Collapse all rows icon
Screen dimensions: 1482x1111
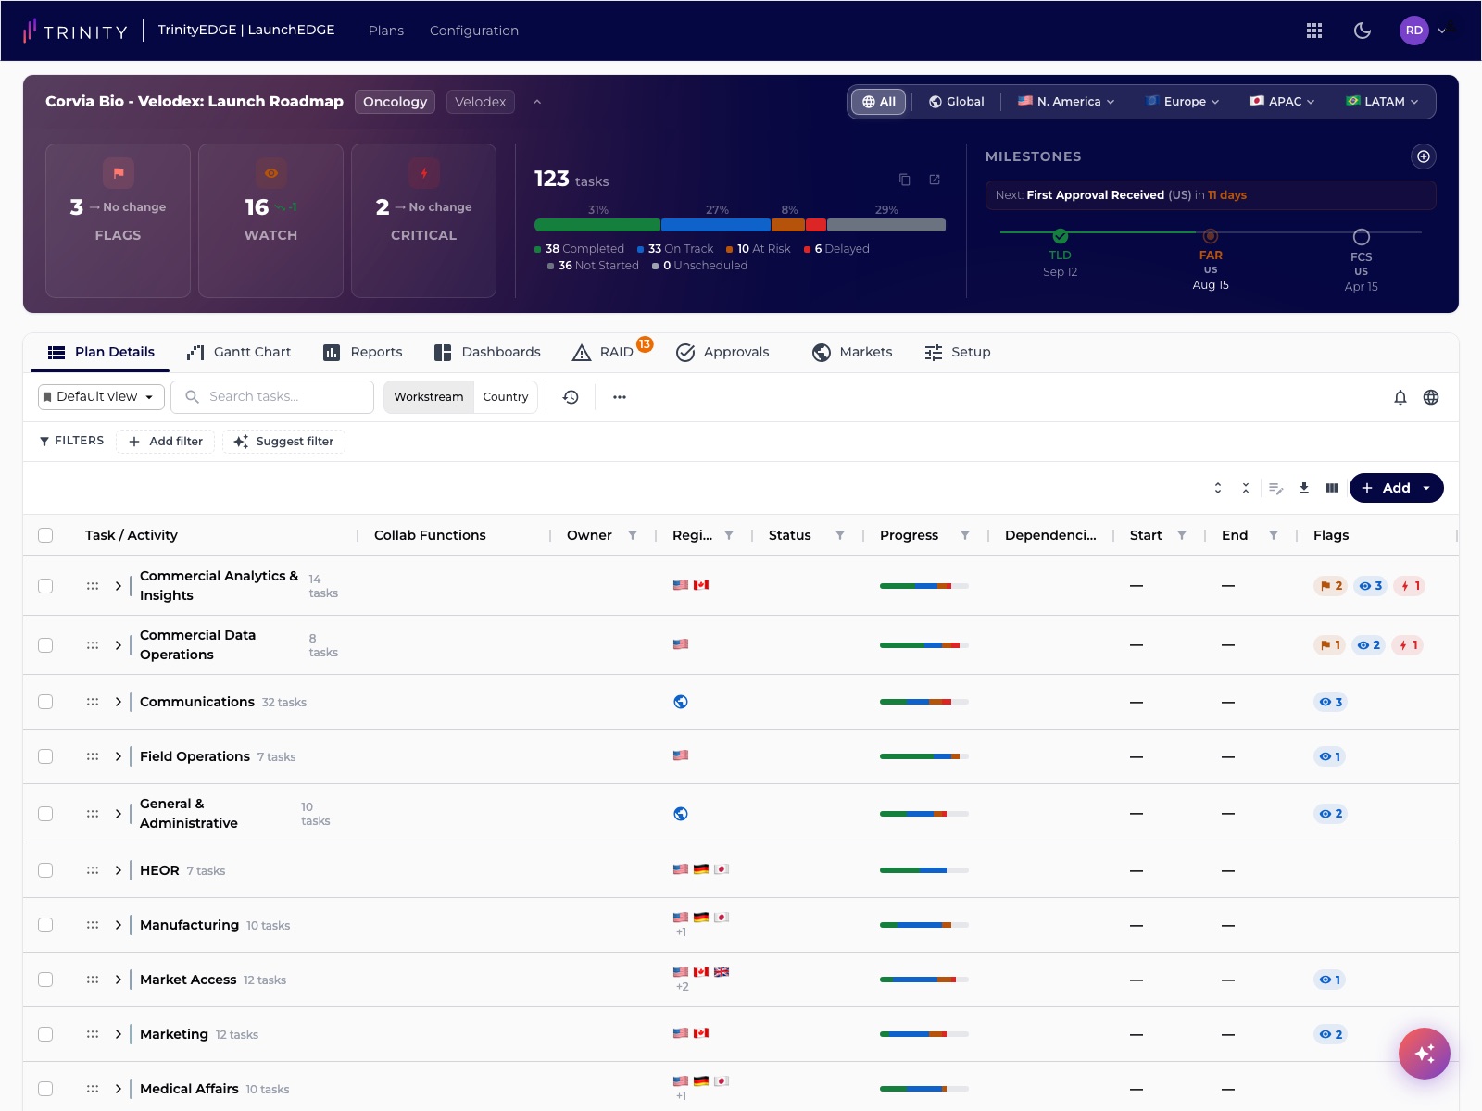click(x=1246, y=488)
